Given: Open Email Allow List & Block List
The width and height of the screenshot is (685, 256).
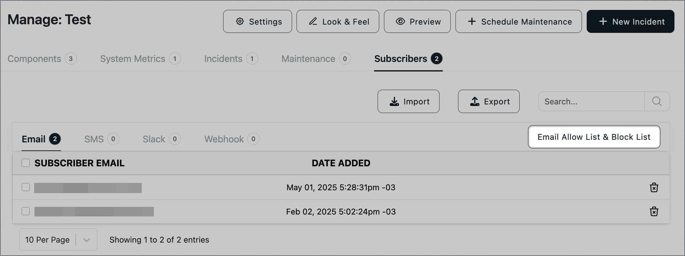Looking at the screenshot, I should [594, 137].
